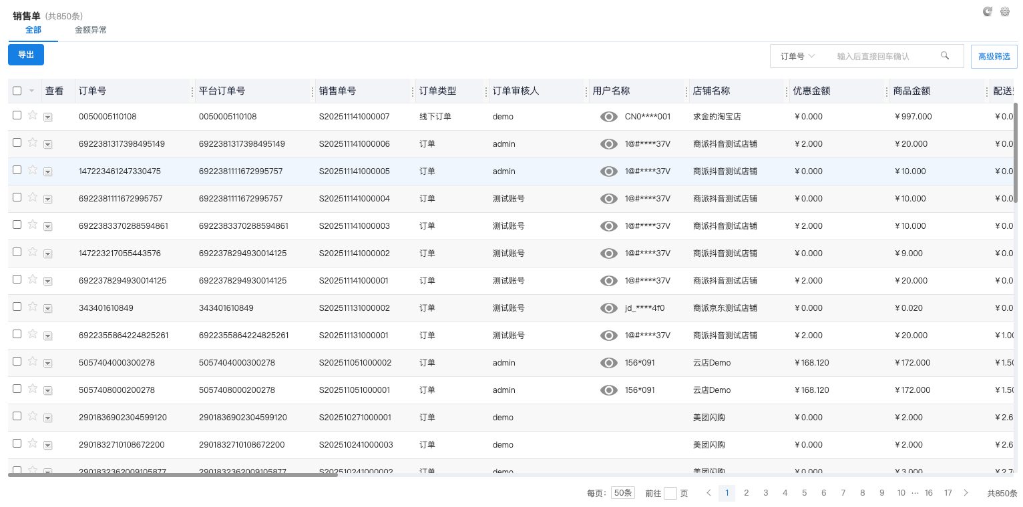Click the current page 1 button
Screen dimensions: 1023x507
point(727,493)
